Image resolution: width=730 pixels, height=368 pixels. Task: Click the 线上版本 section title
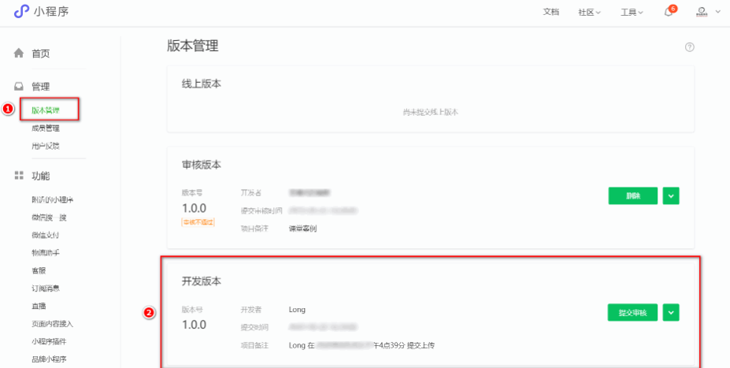tap(201, 84)
